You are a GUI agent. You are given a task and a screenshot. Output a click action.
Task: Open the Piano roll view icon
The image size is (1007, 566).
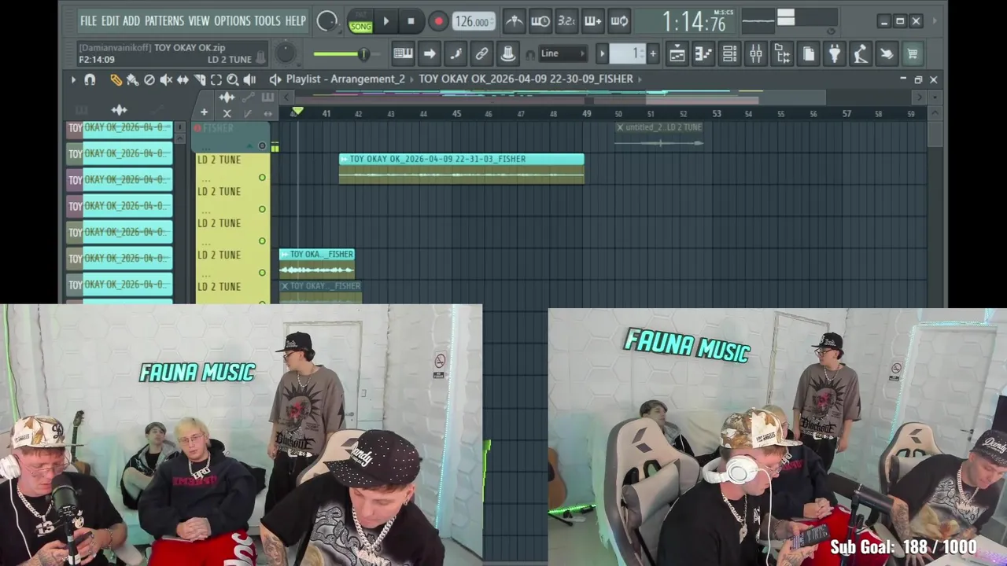click(703, 53)
